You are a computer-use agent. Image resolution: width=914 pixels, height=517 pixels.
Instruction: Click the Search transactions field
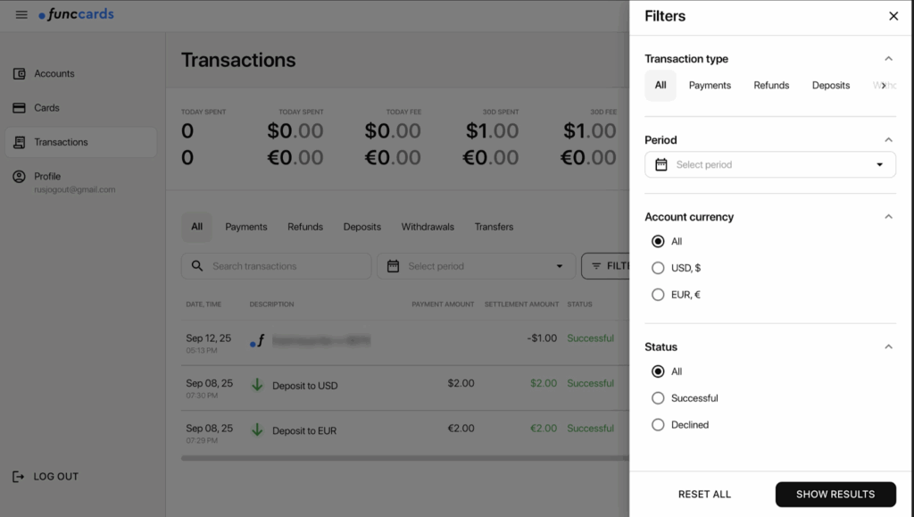tap(277, 266)
